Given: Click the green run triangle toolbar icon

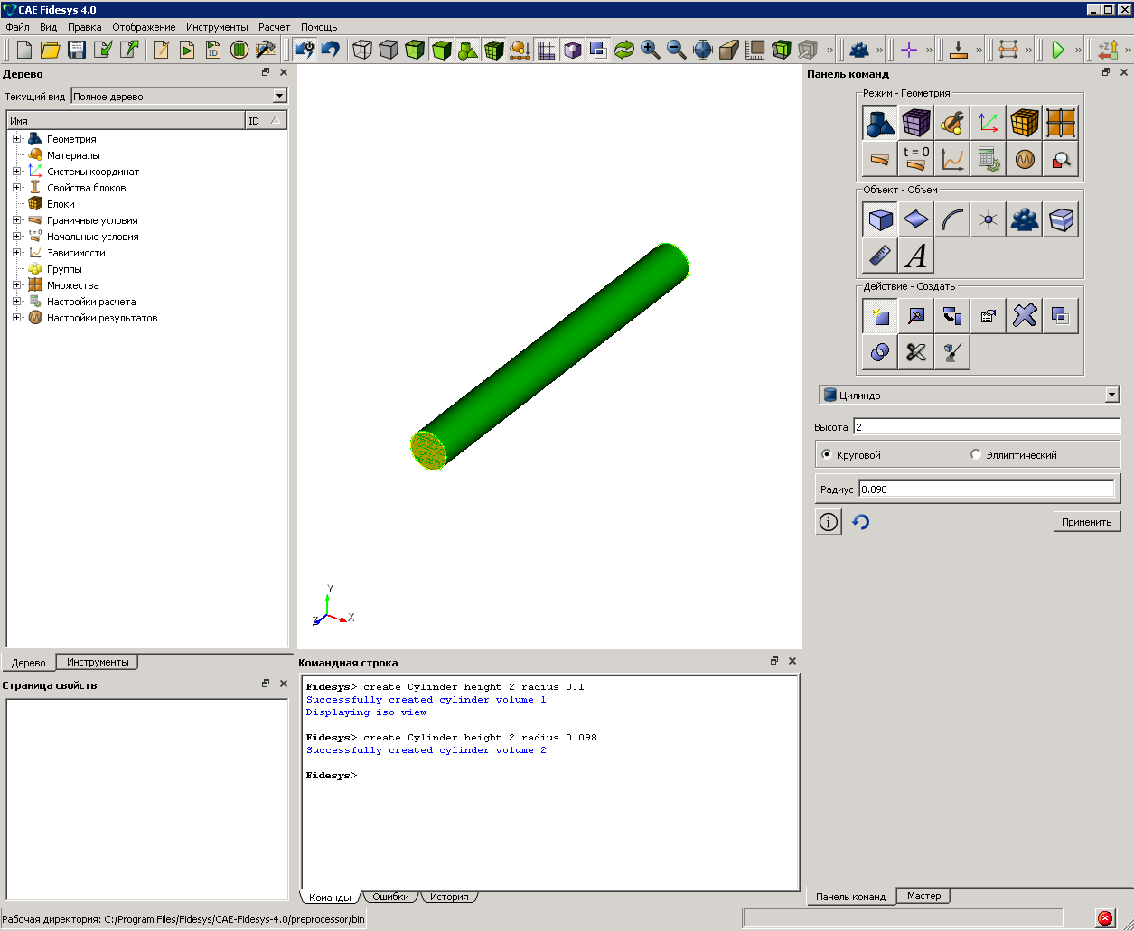Looking at the screenshot, I should (1058, 50).
